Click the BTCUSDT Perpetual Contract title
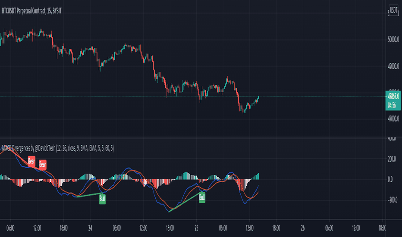The width and height of the screenshot is (402, 237). 31,11
